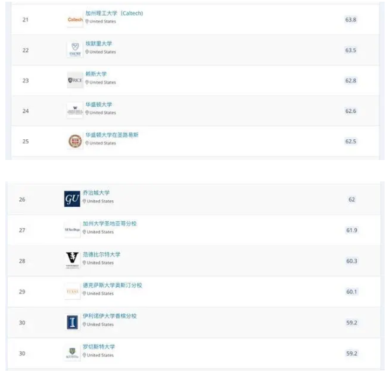The height and width of the screenshot is (374, 390).
Task: Click the location pin icon under 伊利诺伊大学香槟分校
Action: click(x=84, y=324)
